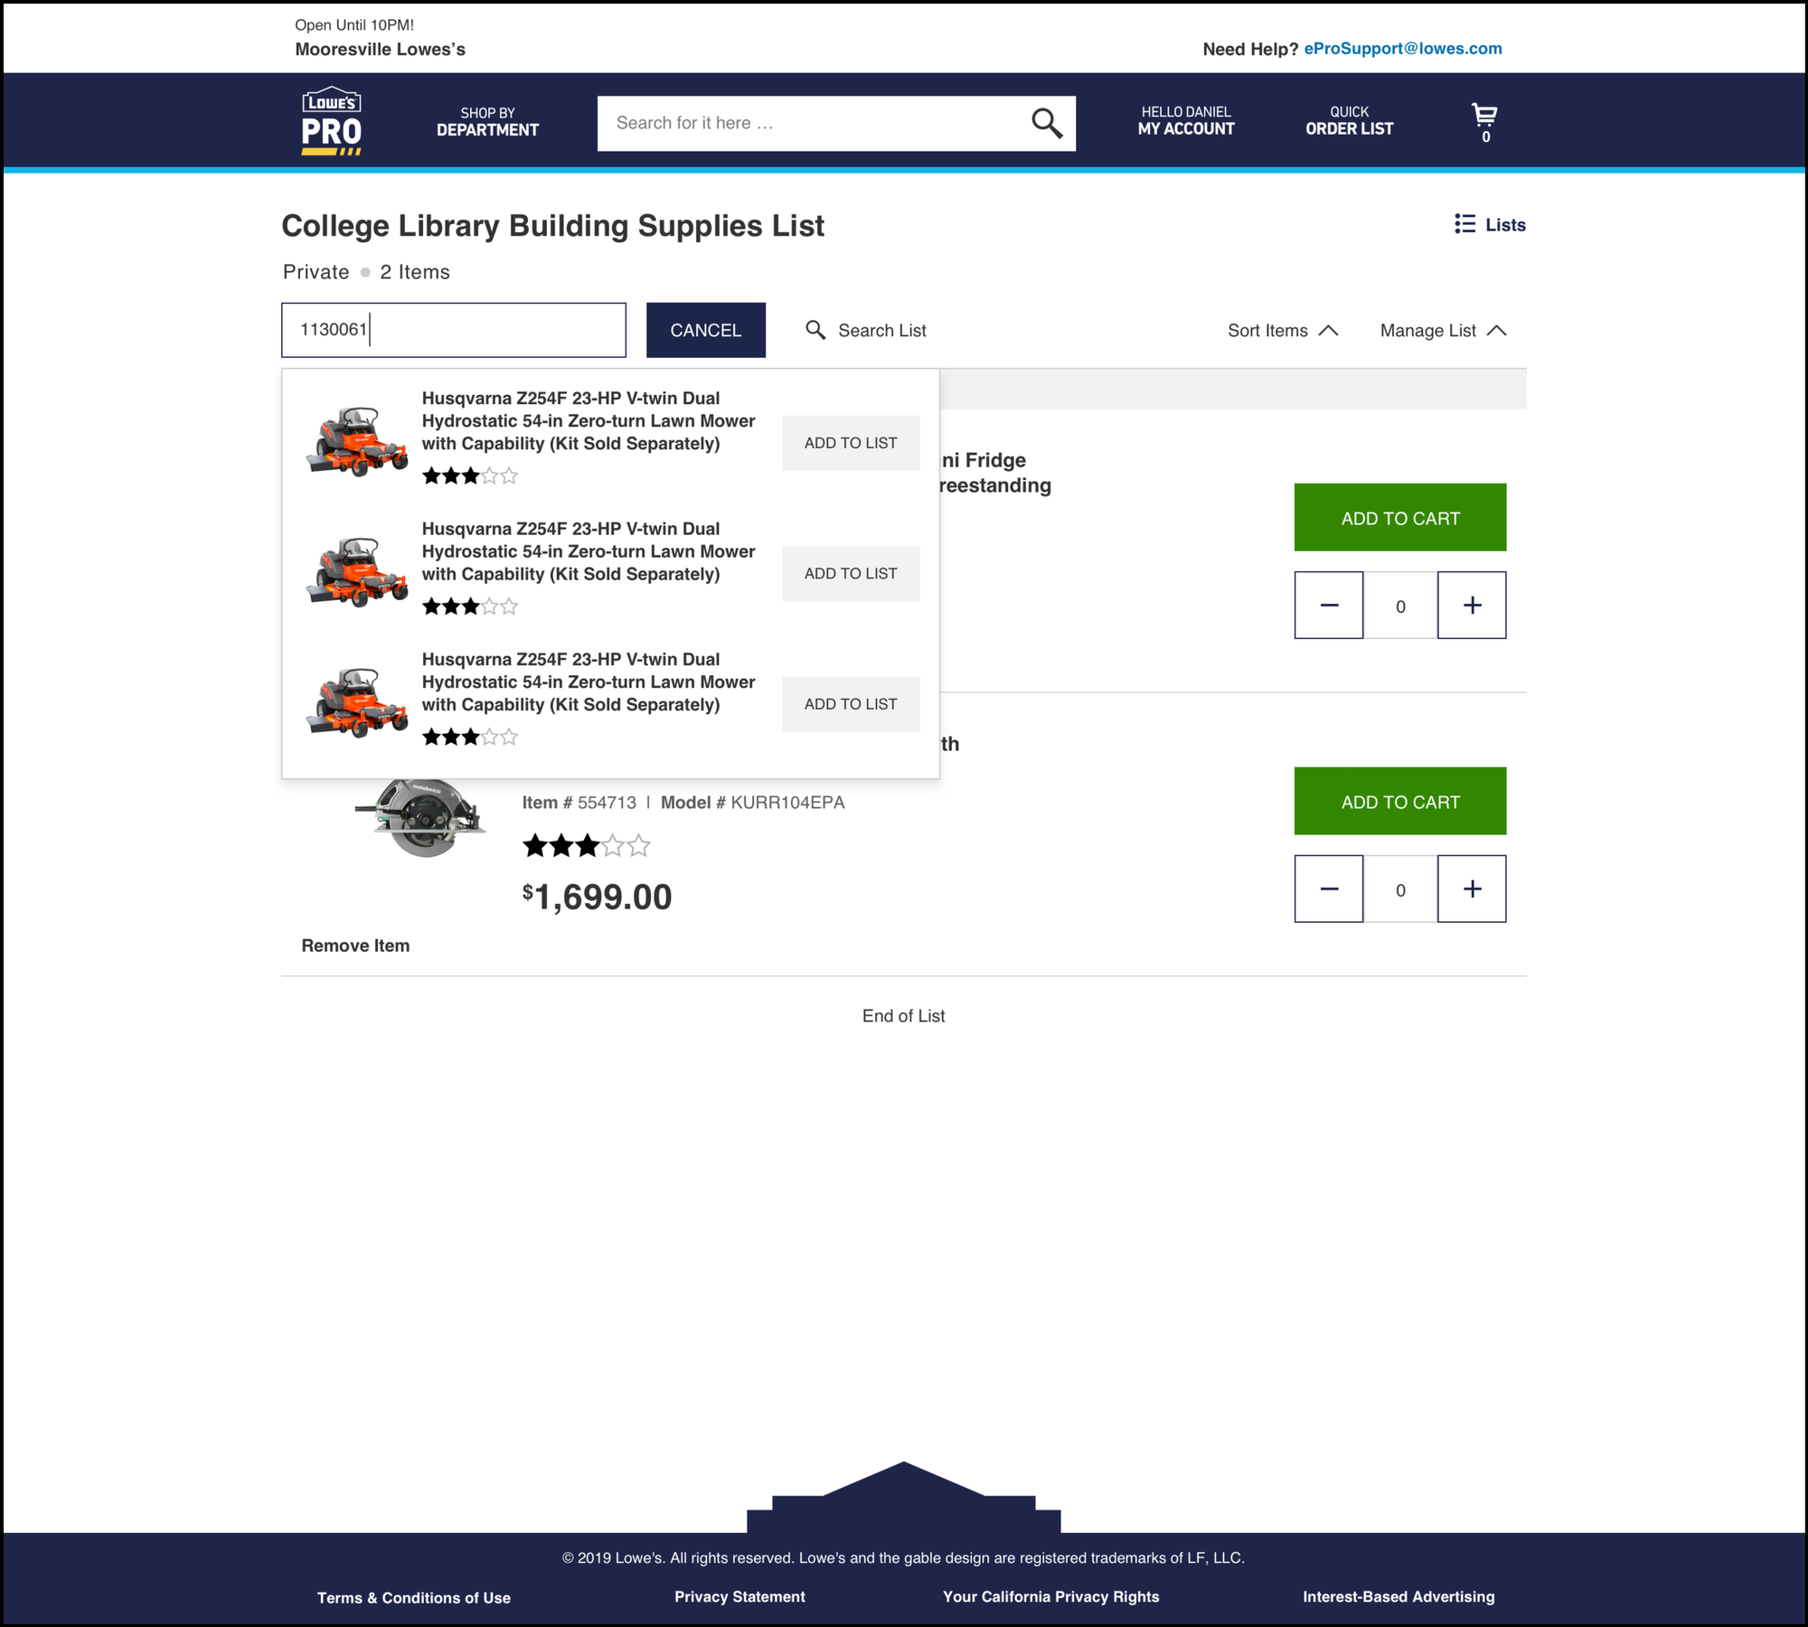Click the plus stepper to increase quantity
Screen dimensions: 1808x1627
[x=1470, y=605]
